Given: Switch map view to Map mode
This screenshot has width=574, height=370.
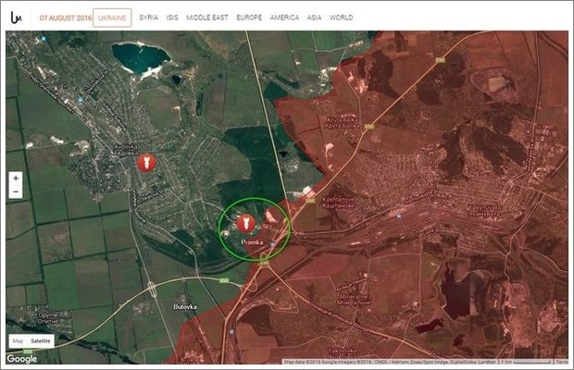Looking at the screenshot, I should point(18,341).
